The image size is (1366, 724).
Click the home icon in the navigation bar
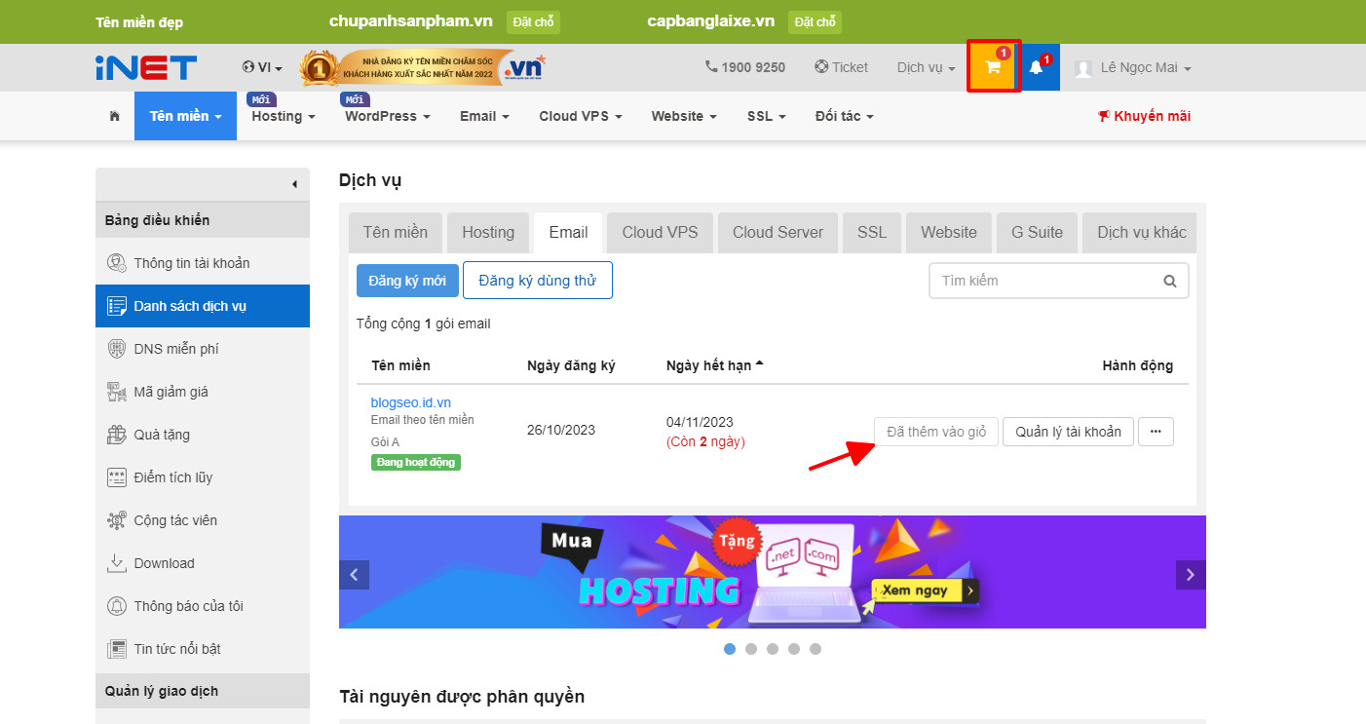[114, 115]
